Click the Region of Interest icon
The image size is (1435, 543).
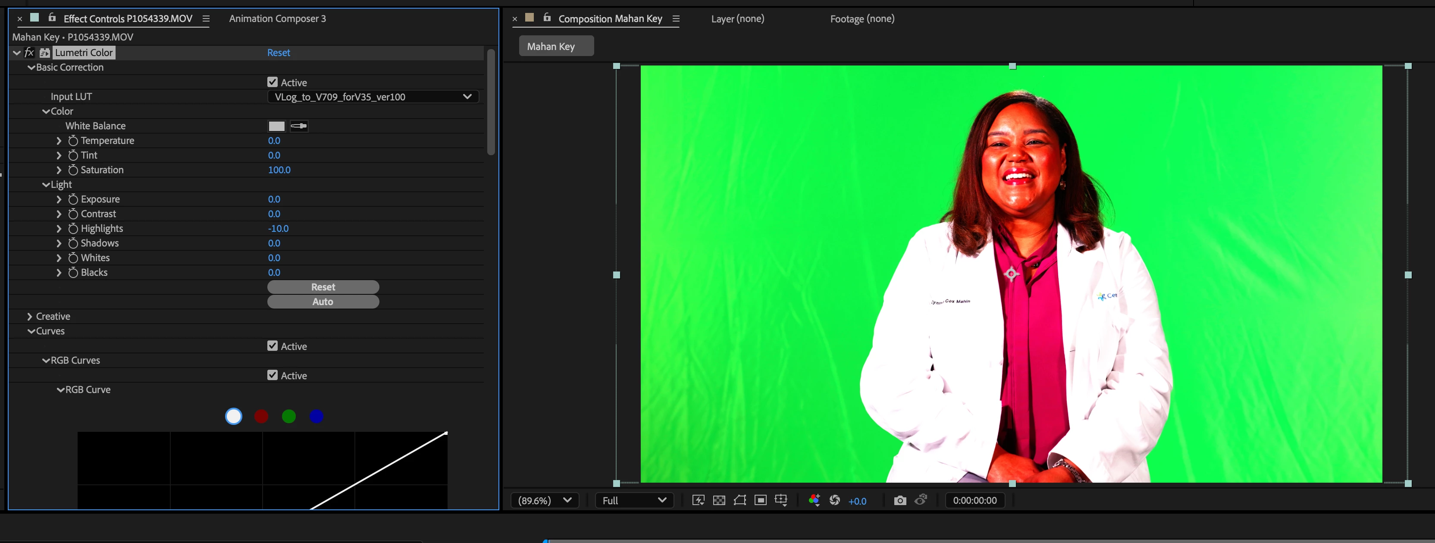(x=760, y=500)
